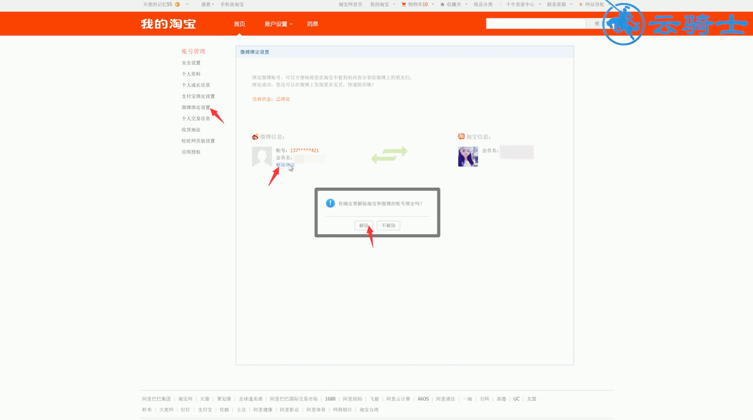Click the 优酷 footer link
Image resolution: width=753 pixels, height=420 pixels.
(x=224, y=410)
